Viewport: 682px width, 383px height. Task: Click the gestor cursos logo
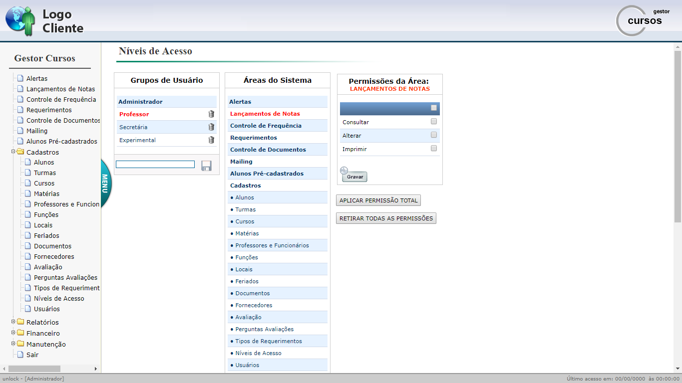pos(643,20)
